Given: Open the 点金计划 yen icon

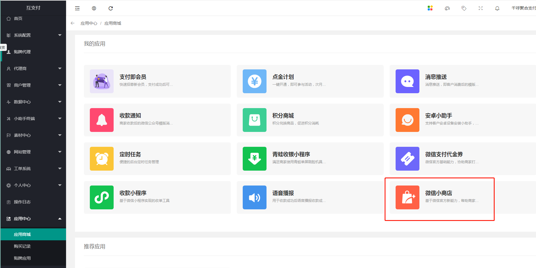Looking at the screenshot, I should (x=255, y=81).
